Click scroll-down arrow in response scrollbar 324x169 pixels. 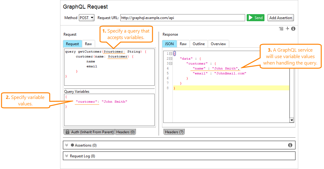click(x=292, y=120)
